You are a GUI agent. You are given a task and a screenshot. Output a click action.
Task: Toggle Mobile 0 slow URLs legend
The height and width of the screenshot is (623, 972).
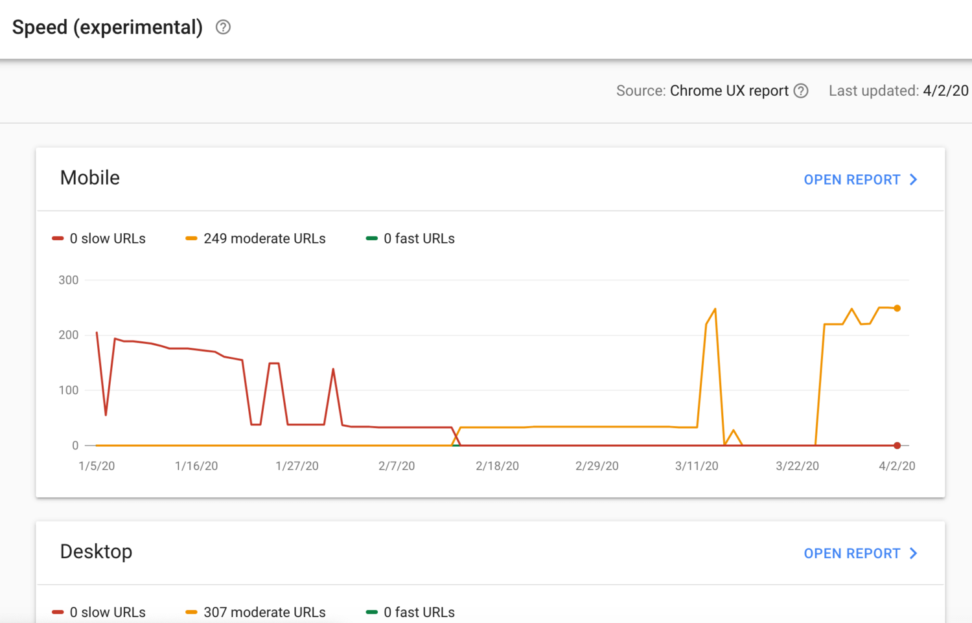tap(99, 238)
